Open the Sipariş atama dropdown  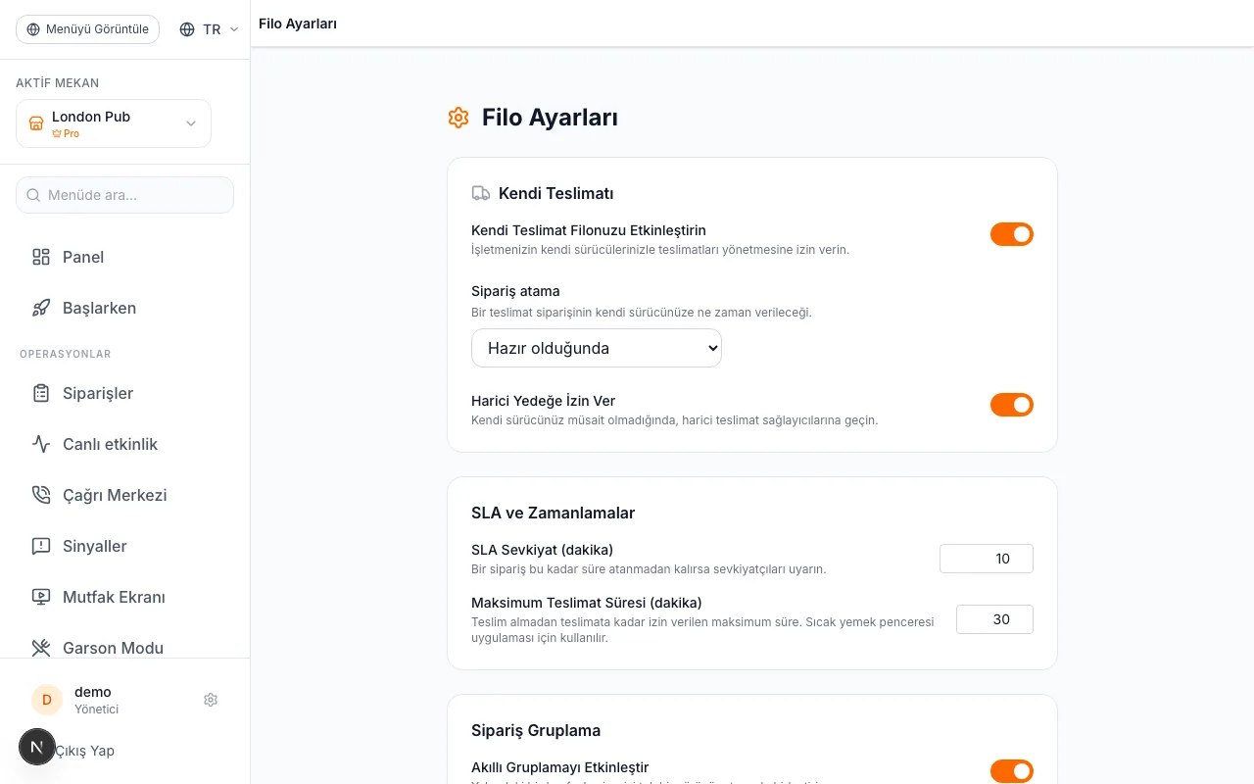[597, 348]
